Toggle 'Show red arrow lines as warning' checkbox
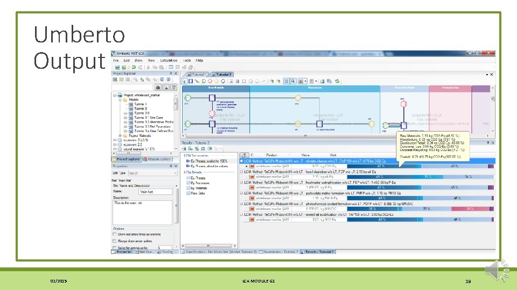This screenshot has width=517, height=290. (x=114, y=234)
